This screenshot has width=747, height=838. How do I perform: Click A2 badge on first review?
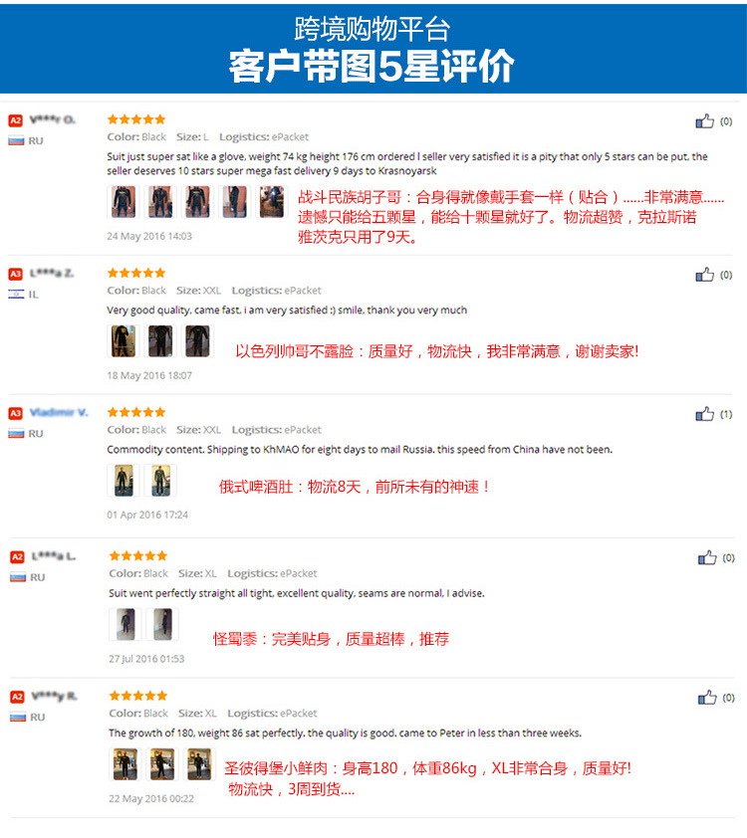[16, 120]
